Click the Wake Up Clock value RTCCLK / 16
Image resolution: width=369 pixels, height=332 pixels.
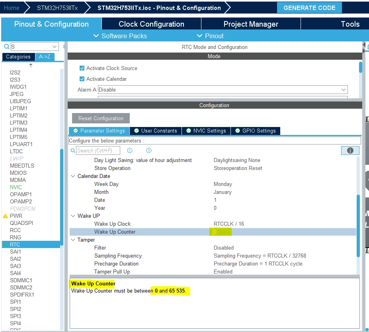point(229,224)
